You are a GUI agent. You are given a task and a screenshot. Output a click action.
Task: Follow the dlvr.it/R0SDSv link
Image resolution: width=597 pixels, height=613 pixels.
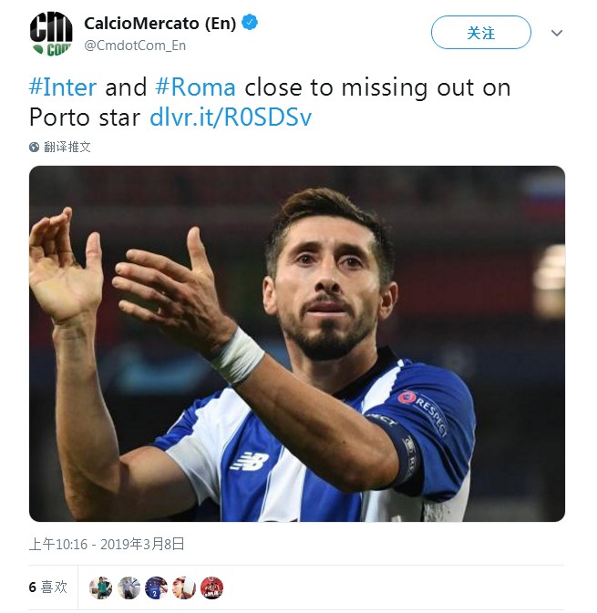(x=231, y=117)
